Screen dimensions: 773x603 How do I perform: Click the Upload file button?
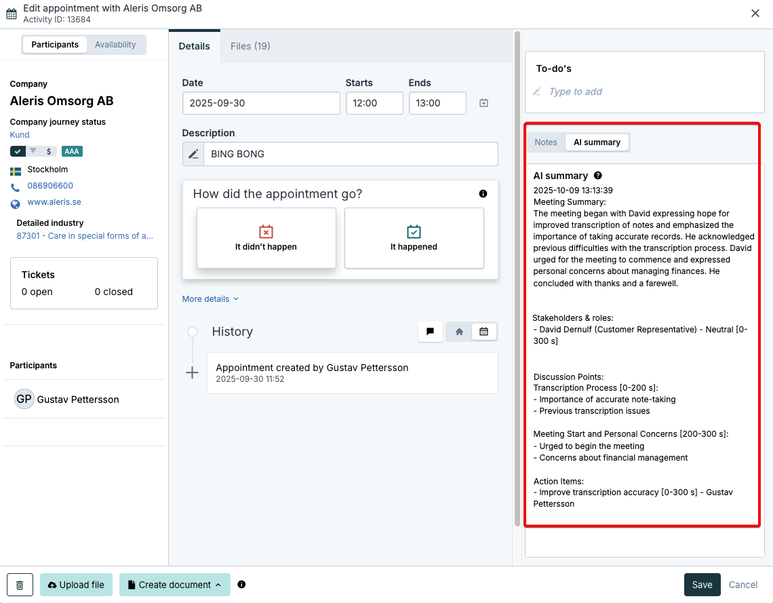[x=76, y=585]
